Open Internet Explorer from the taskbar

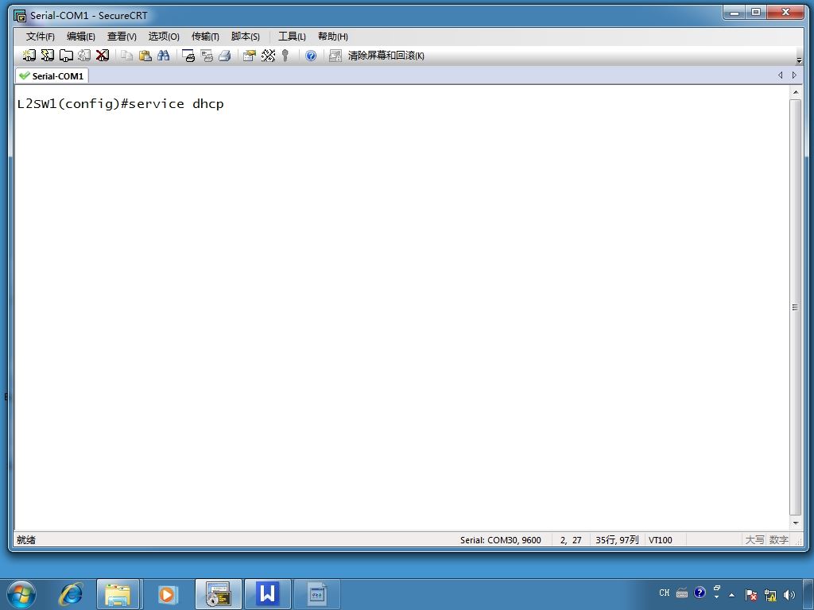(71, 594)
